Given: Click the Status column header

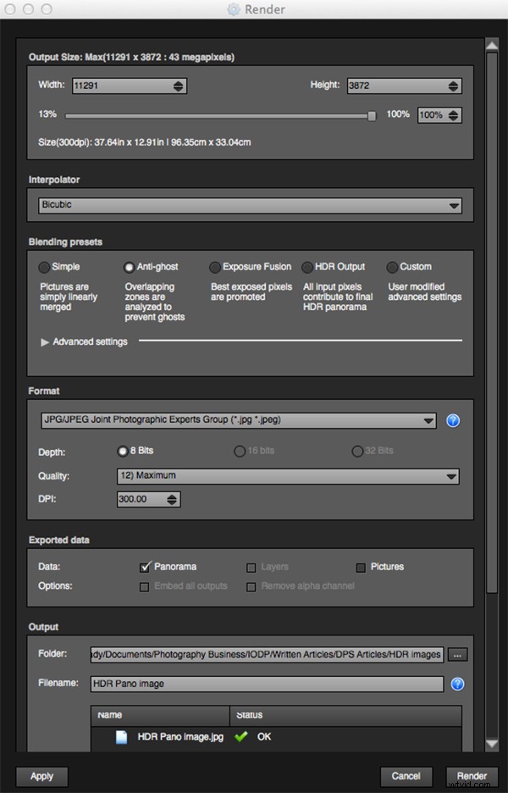Looking at the screenshot, I should 345,715.
